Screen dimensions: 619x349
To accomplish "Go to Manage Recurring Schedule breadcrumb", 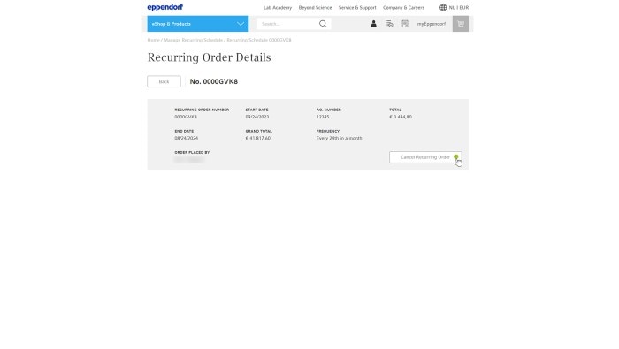I will tap(193, 40).
